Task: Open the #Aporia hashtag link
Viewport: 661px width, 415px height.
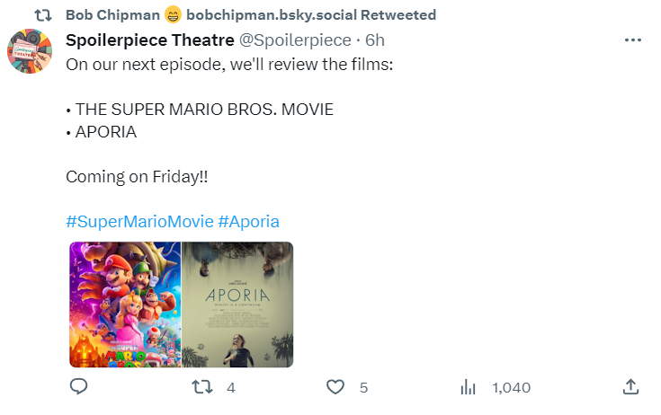Action: click(248, 221)
